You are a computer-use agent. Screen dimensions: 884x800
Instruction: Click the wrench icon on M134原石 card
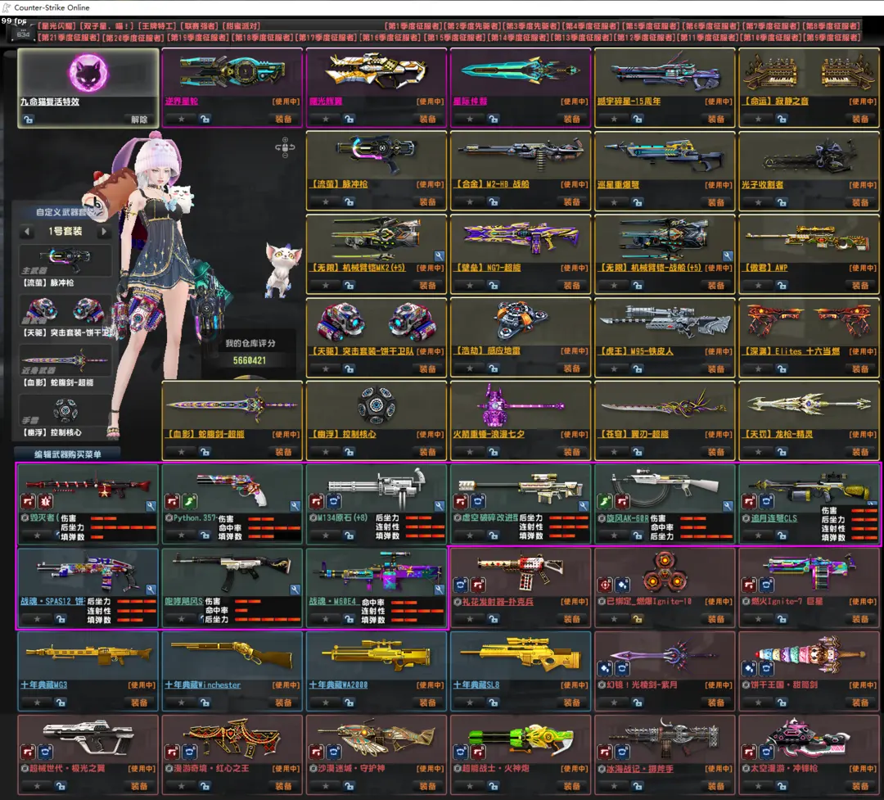click(x=439, y=506)
